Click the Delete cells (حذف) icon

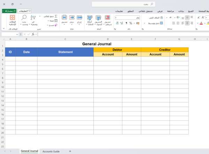tap(72, 18)
